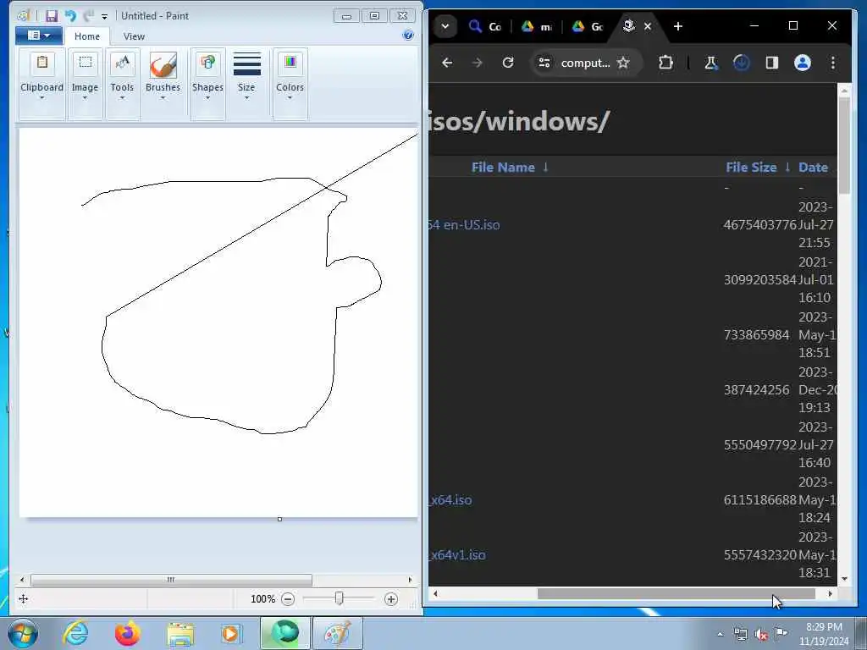Click the Shapes icon in the ribbon
The height and width of the screenshot is (650, 867).
coord(208,63)
